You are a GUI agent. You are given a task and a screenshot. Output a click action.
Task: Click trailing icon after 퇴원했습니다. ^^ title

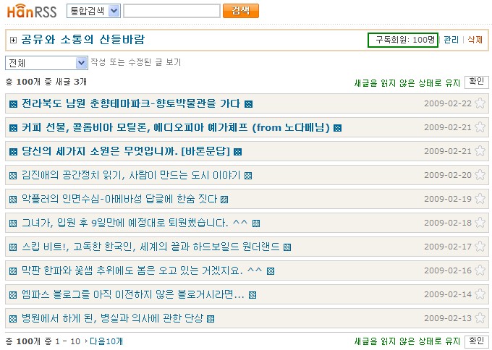click(x=256, y=223)
